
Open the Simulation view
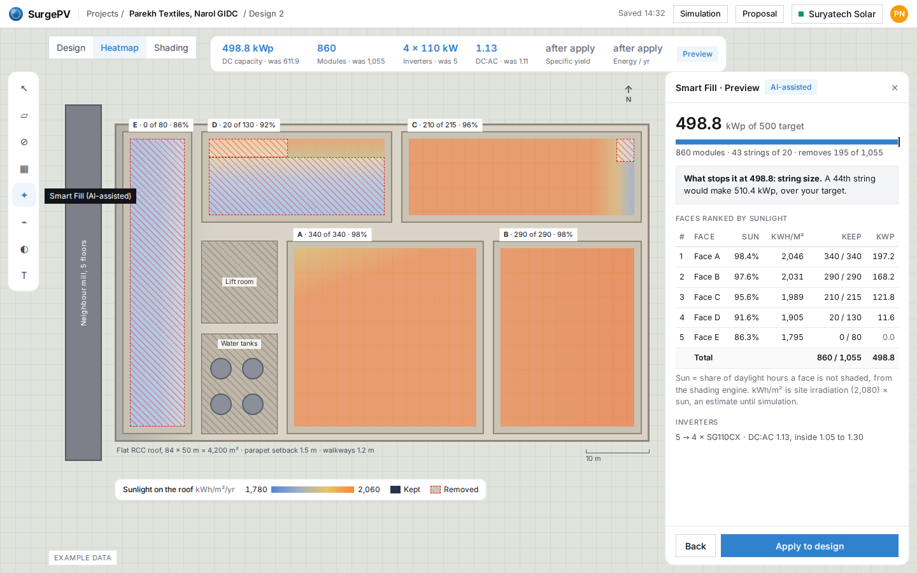tap(700, 14)
